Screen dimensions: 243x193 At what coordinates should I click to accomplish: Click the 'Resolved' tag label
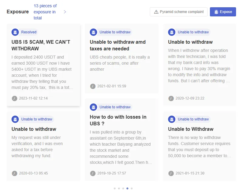[x=29, y=32]
